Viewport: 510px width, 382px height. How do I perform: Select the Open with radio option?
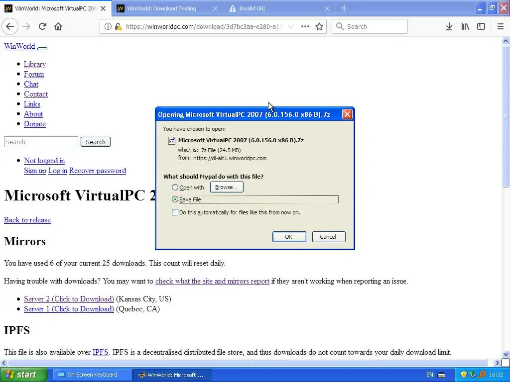pos(175,188)
